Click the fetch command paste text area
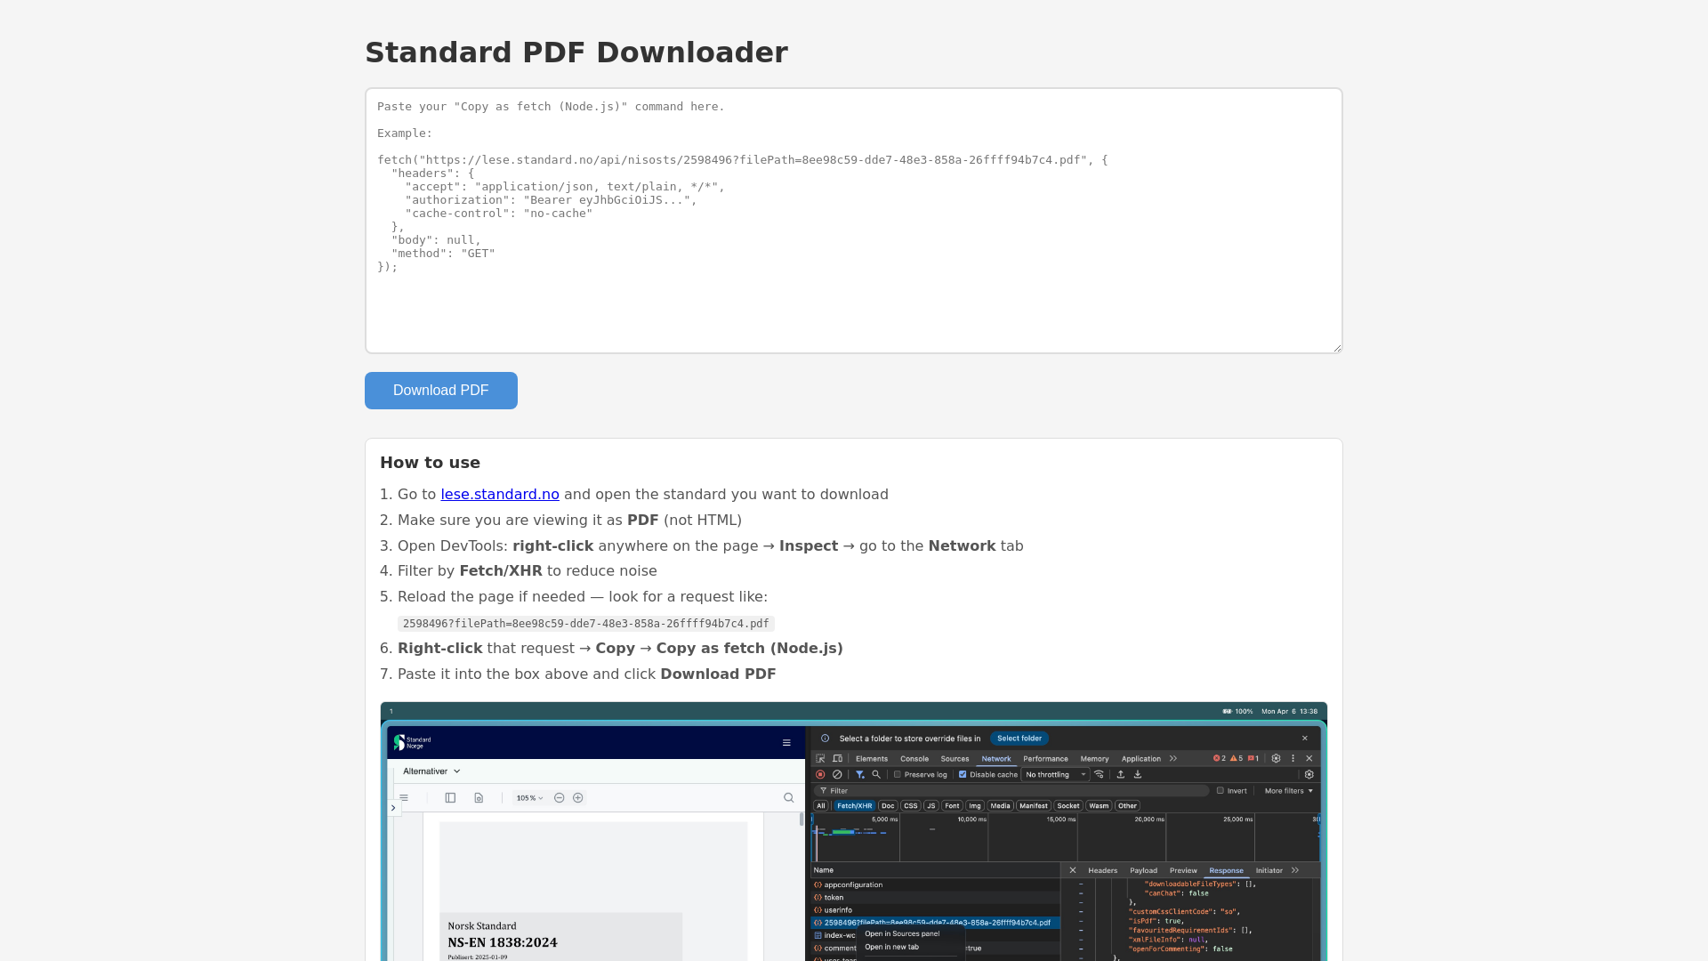Viewport: 1708px width, 961px height. click(853, 221)
